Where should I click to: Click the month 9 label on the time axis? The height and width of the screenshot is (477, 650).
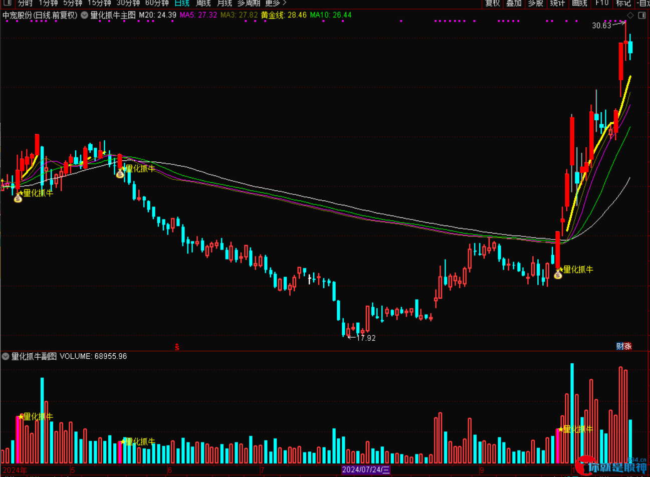click(482, 470)
